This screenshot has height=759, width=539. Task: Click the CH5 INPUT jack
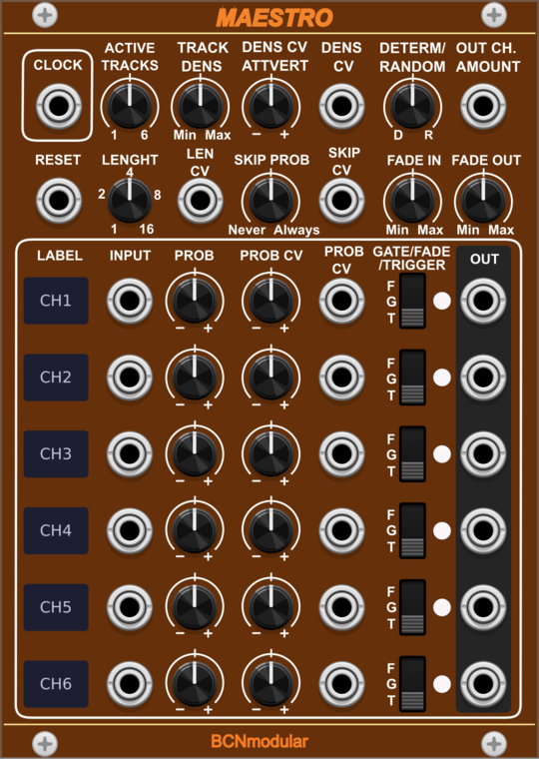(130, 607)
